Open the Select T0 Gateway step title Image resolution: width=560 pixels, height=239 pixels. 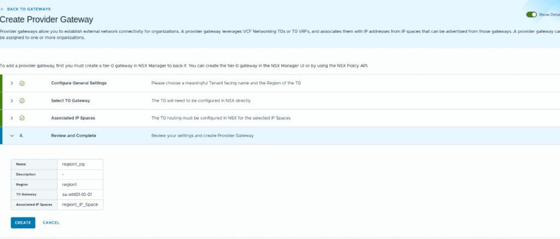pyautogui.click(x=70, y=101)
